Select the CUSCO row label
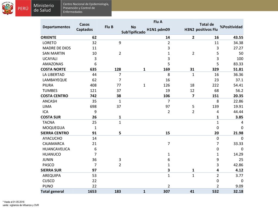 tap(48, 181)
